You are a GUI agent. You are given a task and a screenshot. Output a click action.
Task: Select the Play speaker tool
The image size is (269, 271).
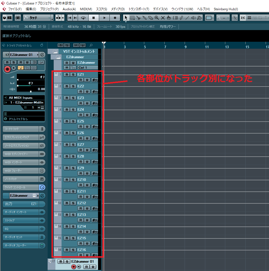point(194,18)
